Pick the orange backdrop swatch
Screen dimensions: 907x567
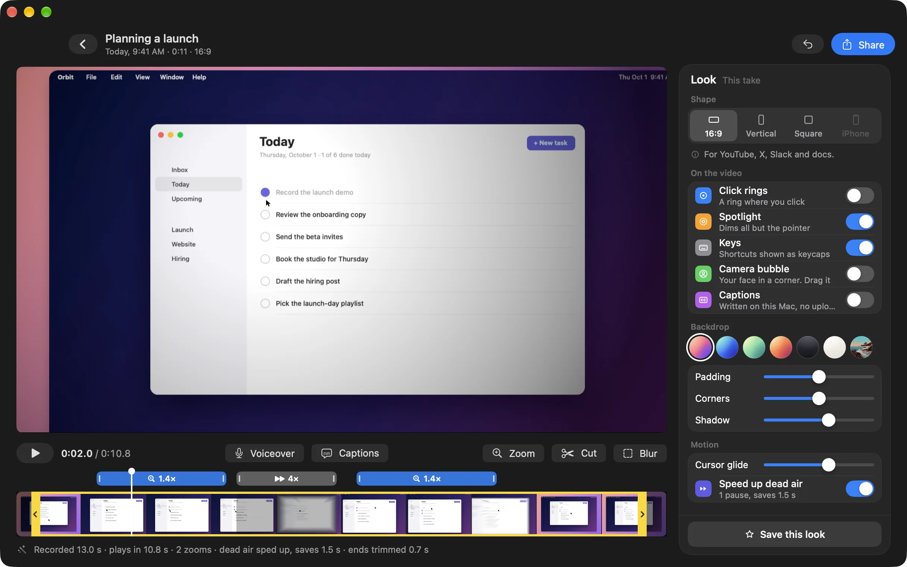(x=781, y=347)
